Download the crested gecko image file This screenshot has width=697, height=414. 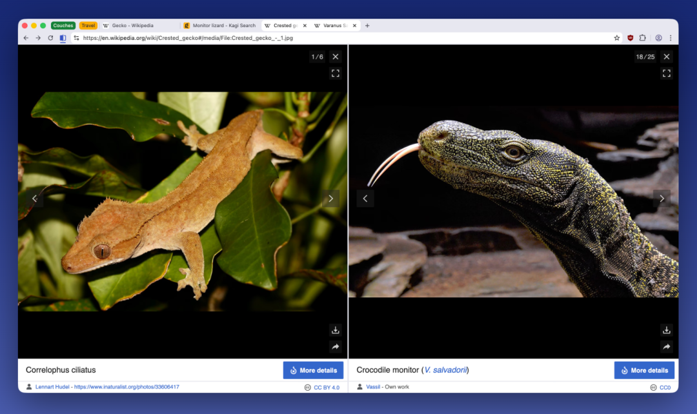pos(335,330)
